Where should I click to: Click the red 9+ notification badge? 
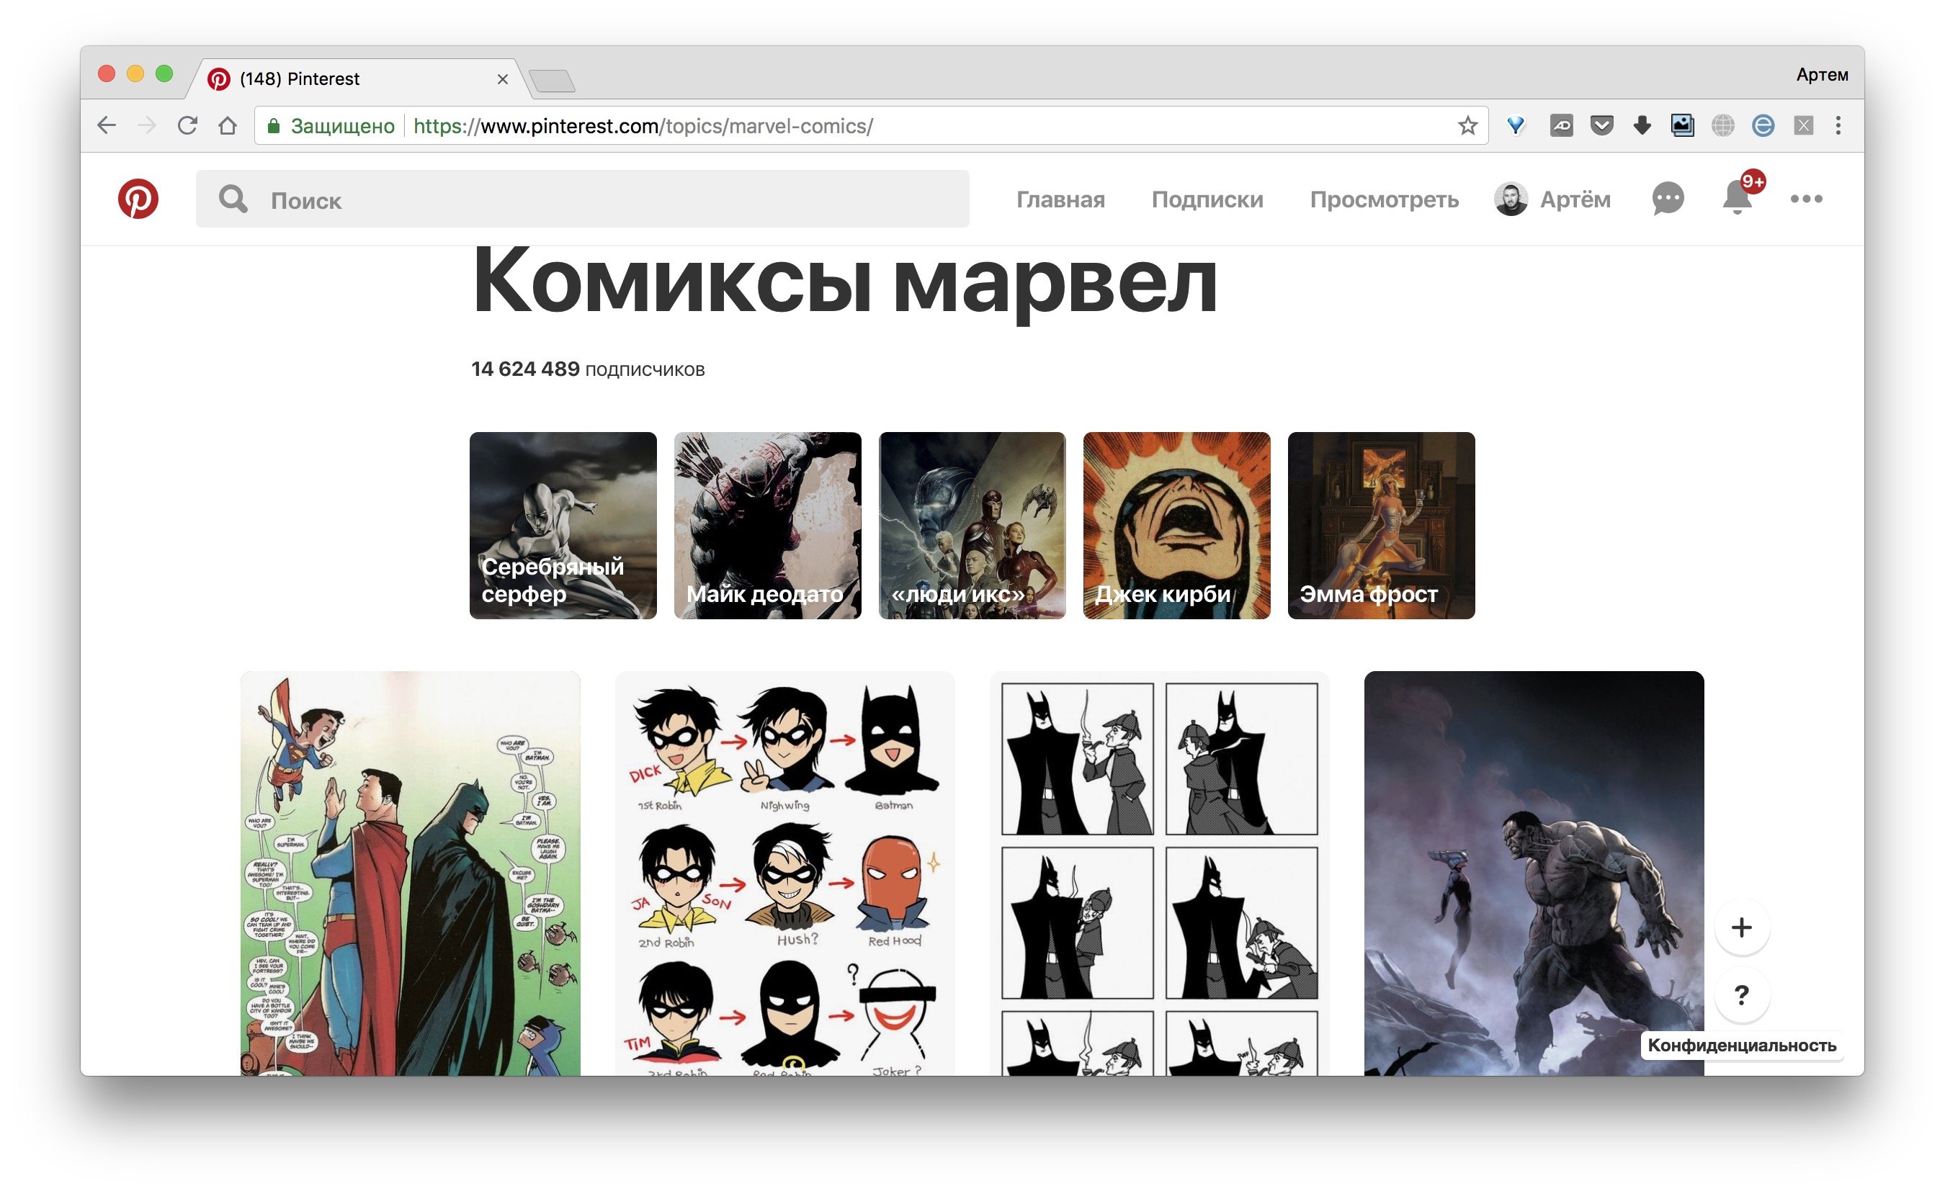(1753, 181)
